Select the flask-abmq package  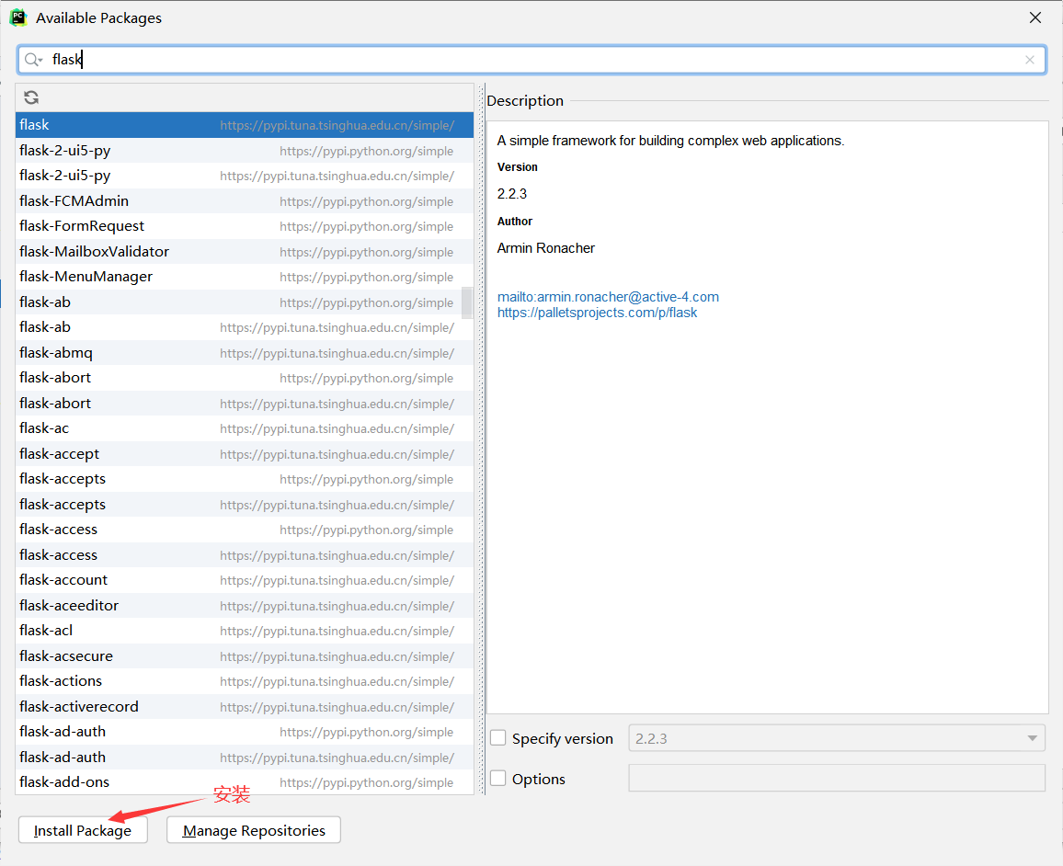click(x=244, y=352)
